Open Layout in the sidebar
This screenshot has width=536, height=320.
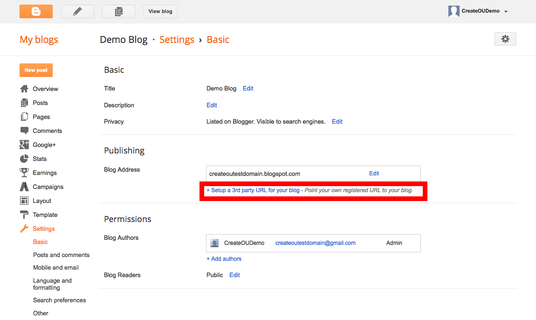(x=42, y=201)
